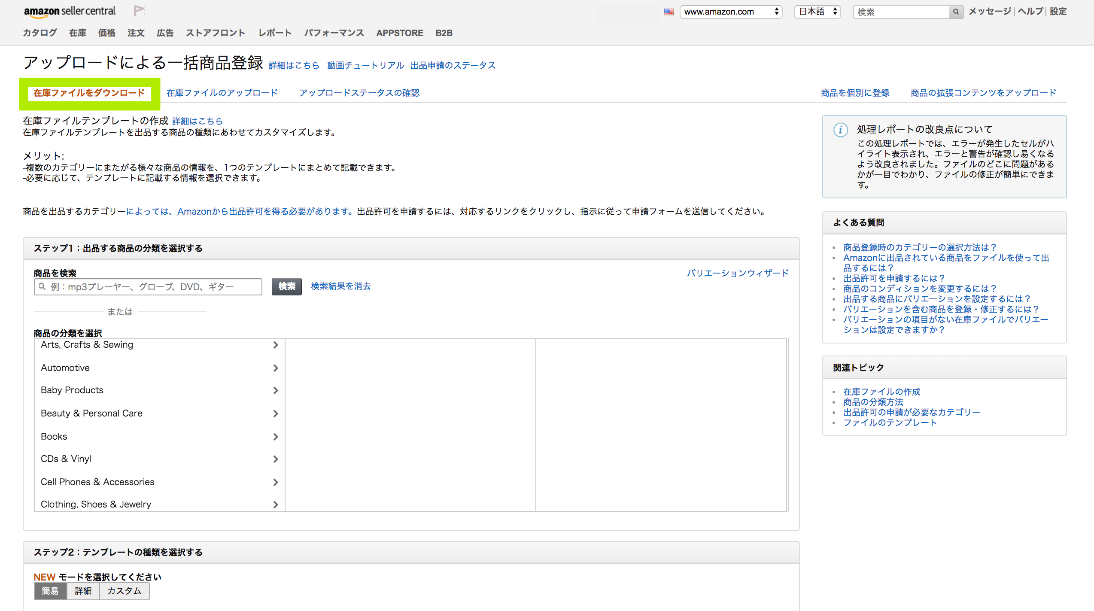Open ヘルプ in the header
The height and width of the screenshot is (611, 1094).
tap(1030, 12)
